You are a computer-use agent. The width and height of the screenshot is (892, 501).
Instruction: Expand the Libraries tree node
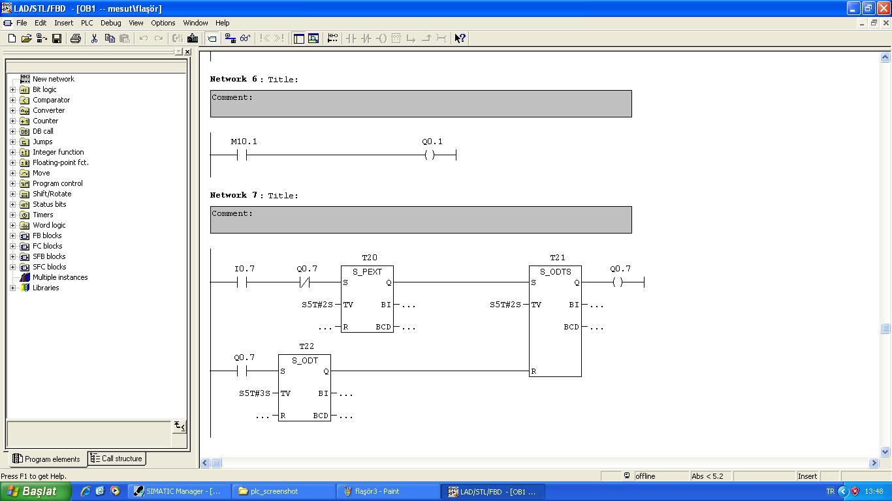pyautogui.click(x=12, y=288)
